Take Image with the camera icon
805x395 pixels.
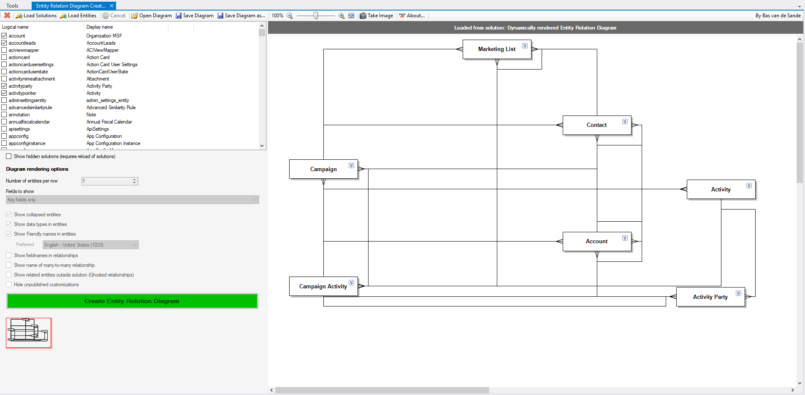coord(376,16)
